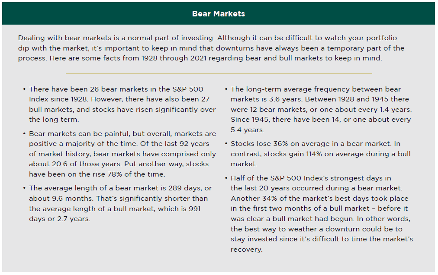Click the 'Bear Markets' title heading
The height and width of the screenshot is (275, 438).
pos(219,14)
